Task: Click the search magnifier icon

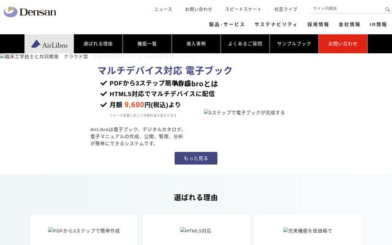Action: 387,10
